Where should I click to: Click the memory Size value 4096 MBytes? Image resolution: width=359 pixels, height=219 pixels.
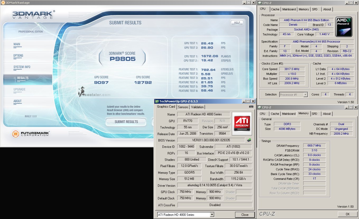[x=287, y=129]
